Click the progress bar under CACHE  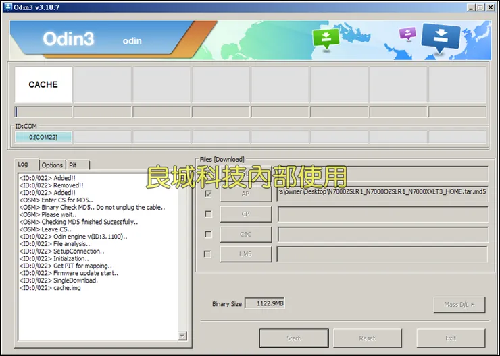[43, 112]
